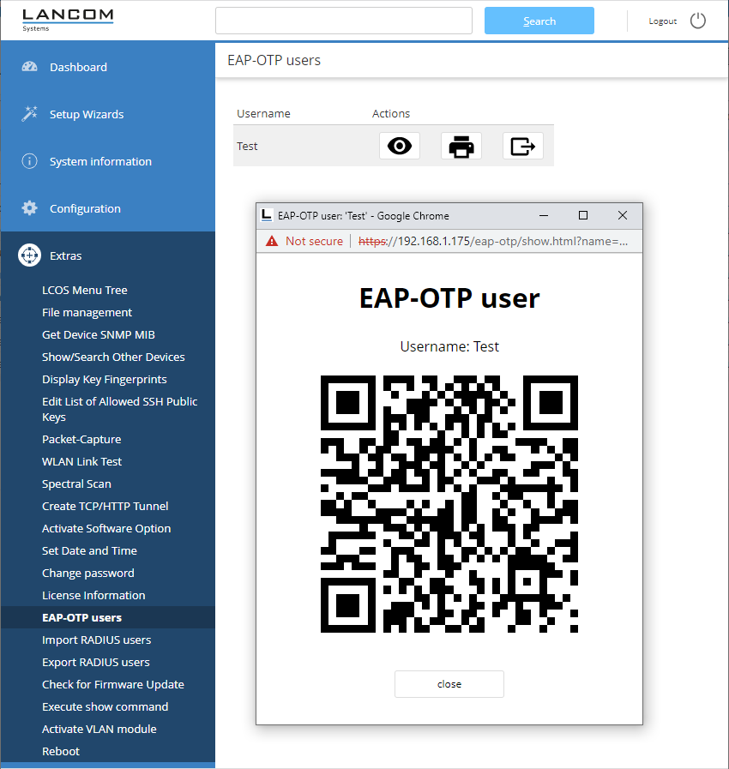Click the Logout link

tap(662, 21)
